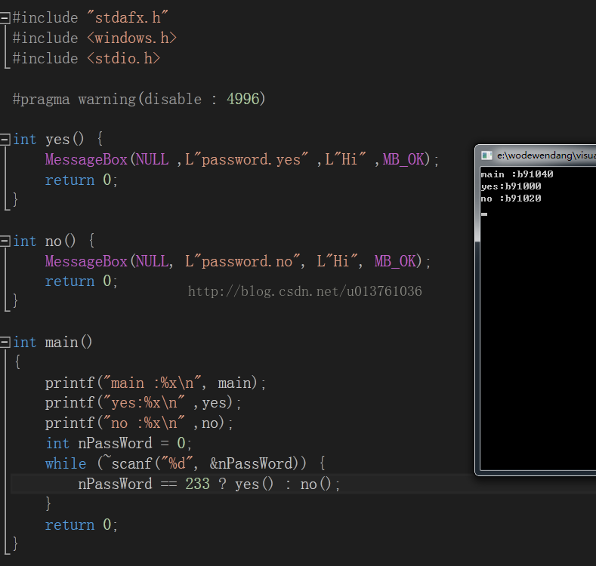
Task: Collapse the main() function fold marker
Action: pos(5,343)
